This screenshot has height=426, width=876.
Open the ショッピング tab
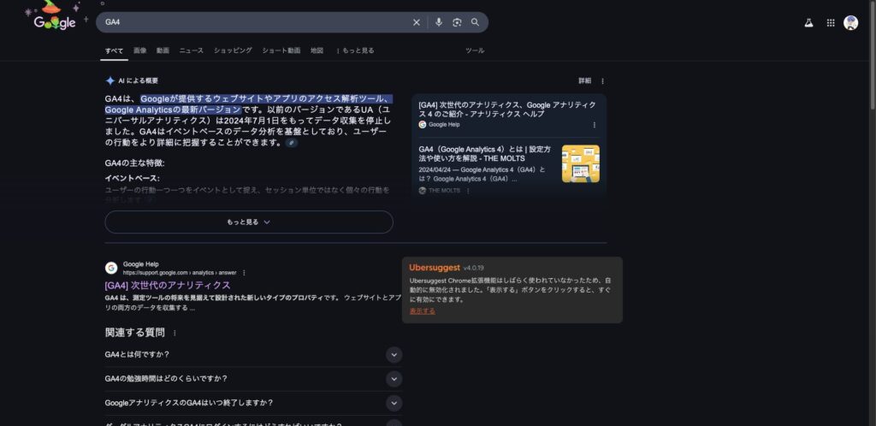coord(233,50)
